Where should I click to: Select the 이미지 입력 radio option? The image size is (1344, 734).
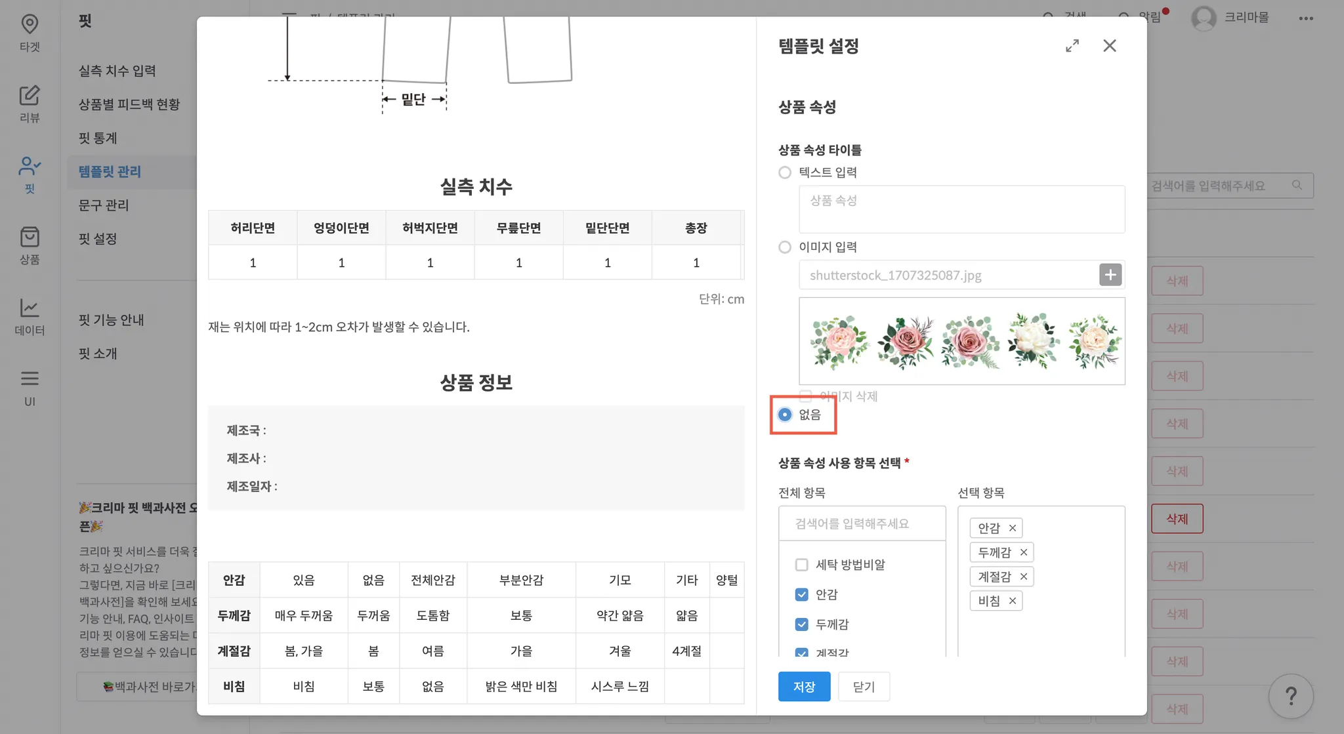[785, 247]
